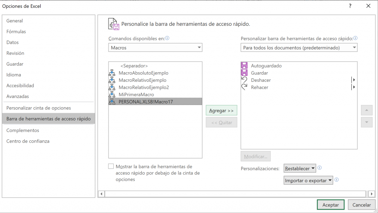The width and height of the screenshot is (378, 213).
Task: Open the Datos options category
Action: click(x=48, y=42)
